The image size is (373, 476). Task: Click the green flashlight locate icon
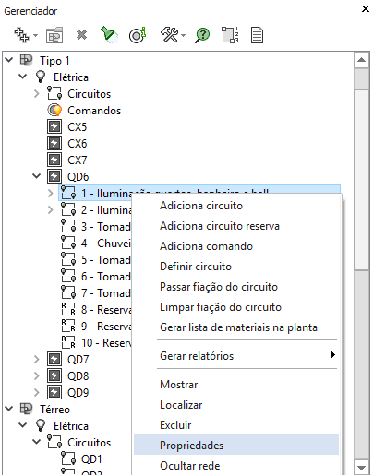tap(109, 34)
